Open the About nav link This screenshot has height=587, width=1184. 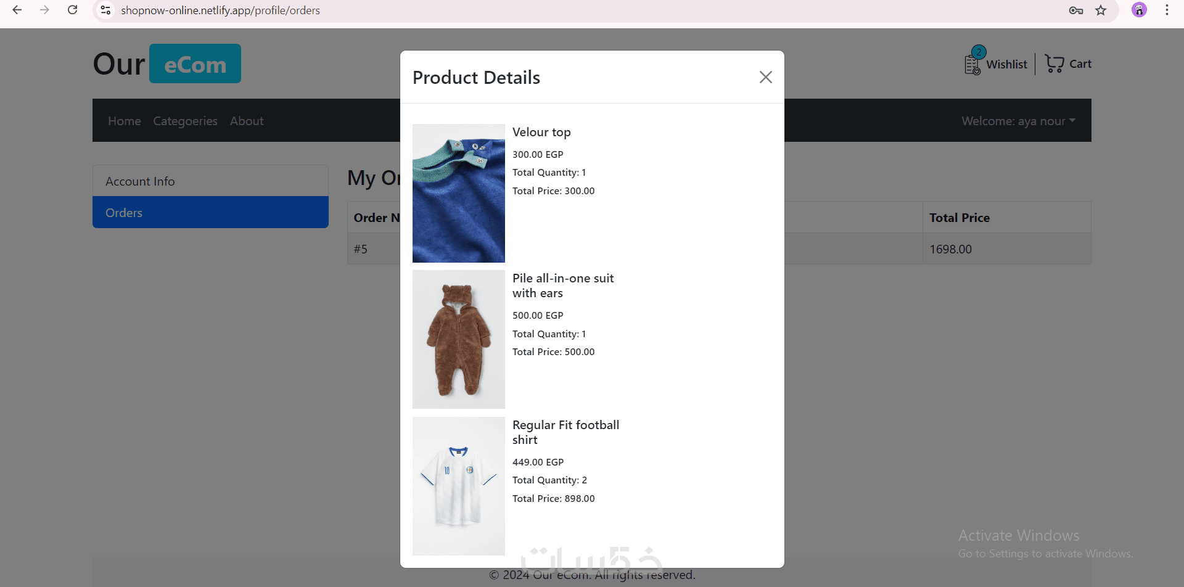click(x=247, y=121)
